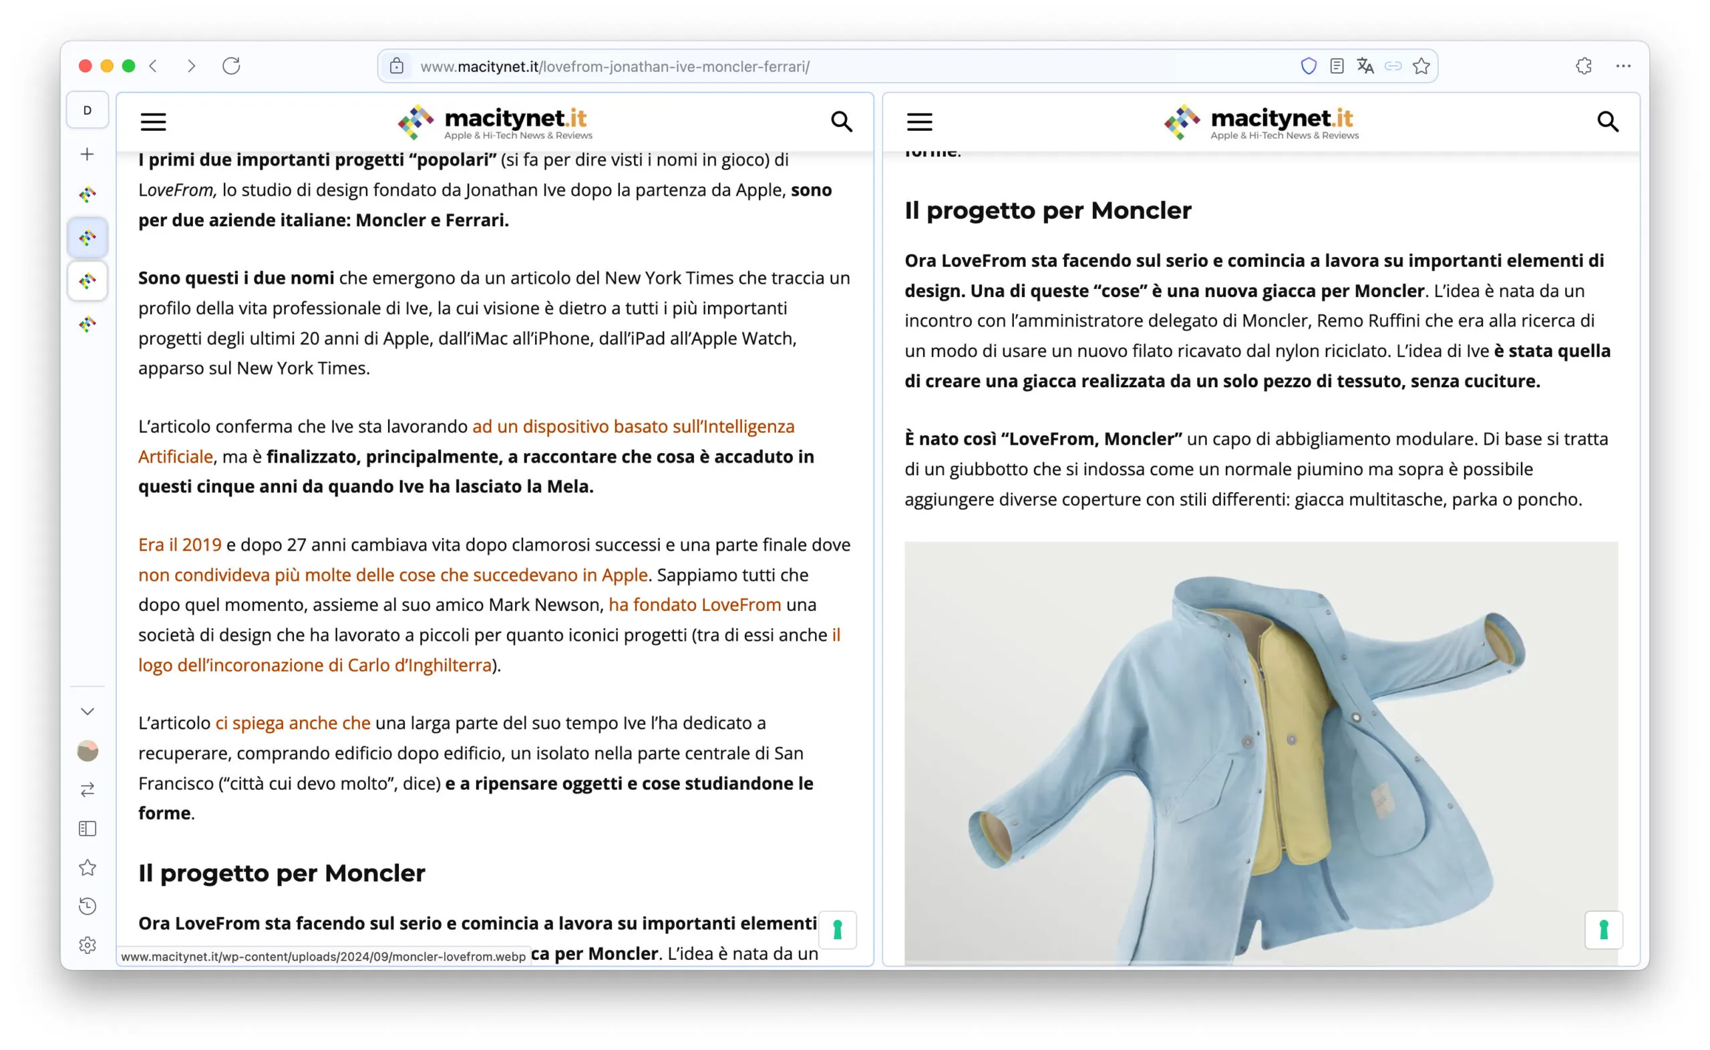Open the macitynet hamburger menu on the left
The height and width of the screenshot is (1050, 1710).
[153, 121]
